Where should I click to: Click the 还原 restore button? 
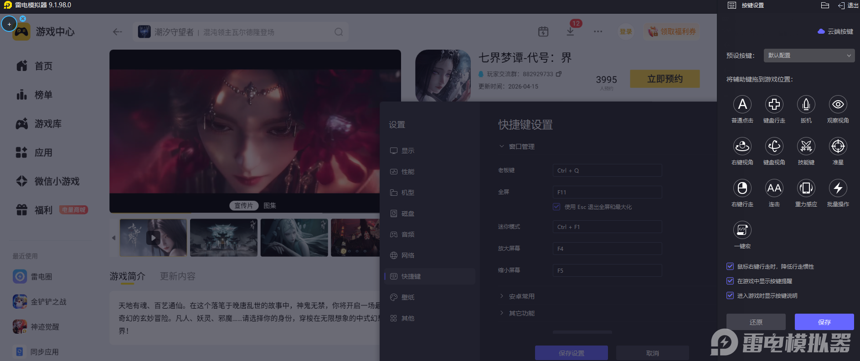[756, 322]
